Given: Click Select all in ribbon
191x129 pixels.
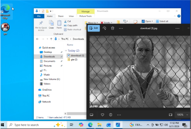Looking at the screenshot, I should pos(162,21).
